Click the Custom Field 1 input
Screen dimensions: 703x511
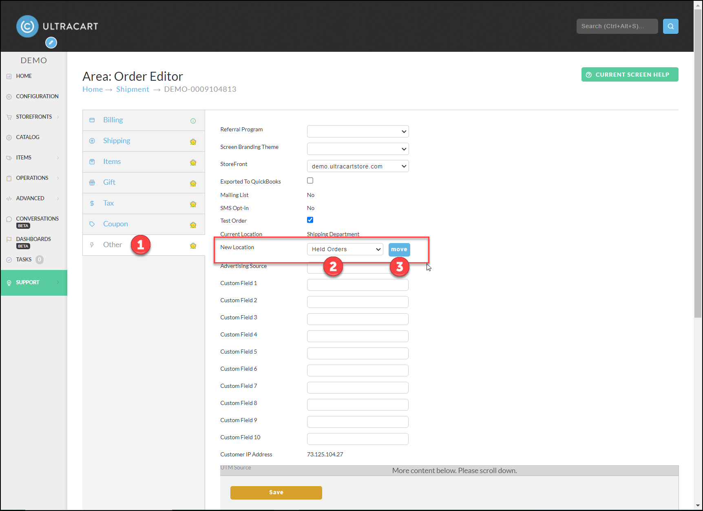(x=358, y=285)
